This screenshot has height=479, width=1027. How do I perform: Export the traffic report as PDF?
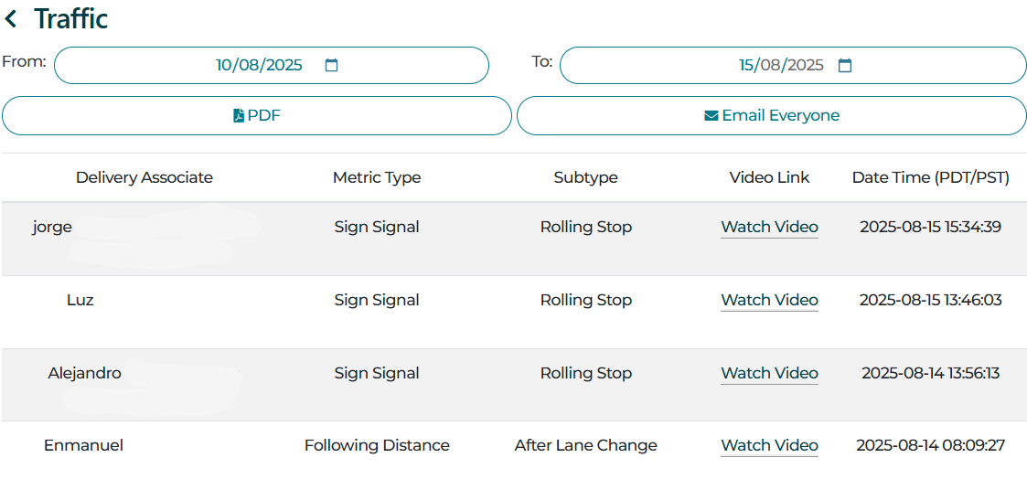tap(257, 116)
